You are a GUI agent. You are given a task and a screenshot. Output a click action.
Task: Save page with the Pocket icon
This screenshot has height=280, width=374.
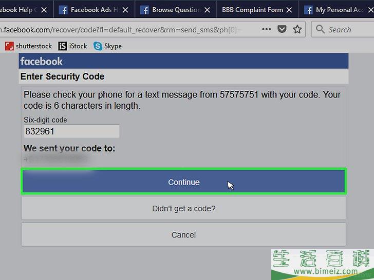282,29
